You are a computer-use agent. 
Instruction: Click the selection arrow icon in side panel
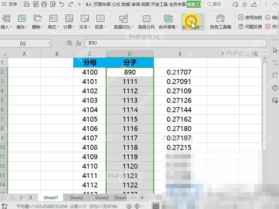tap(275, 50)
